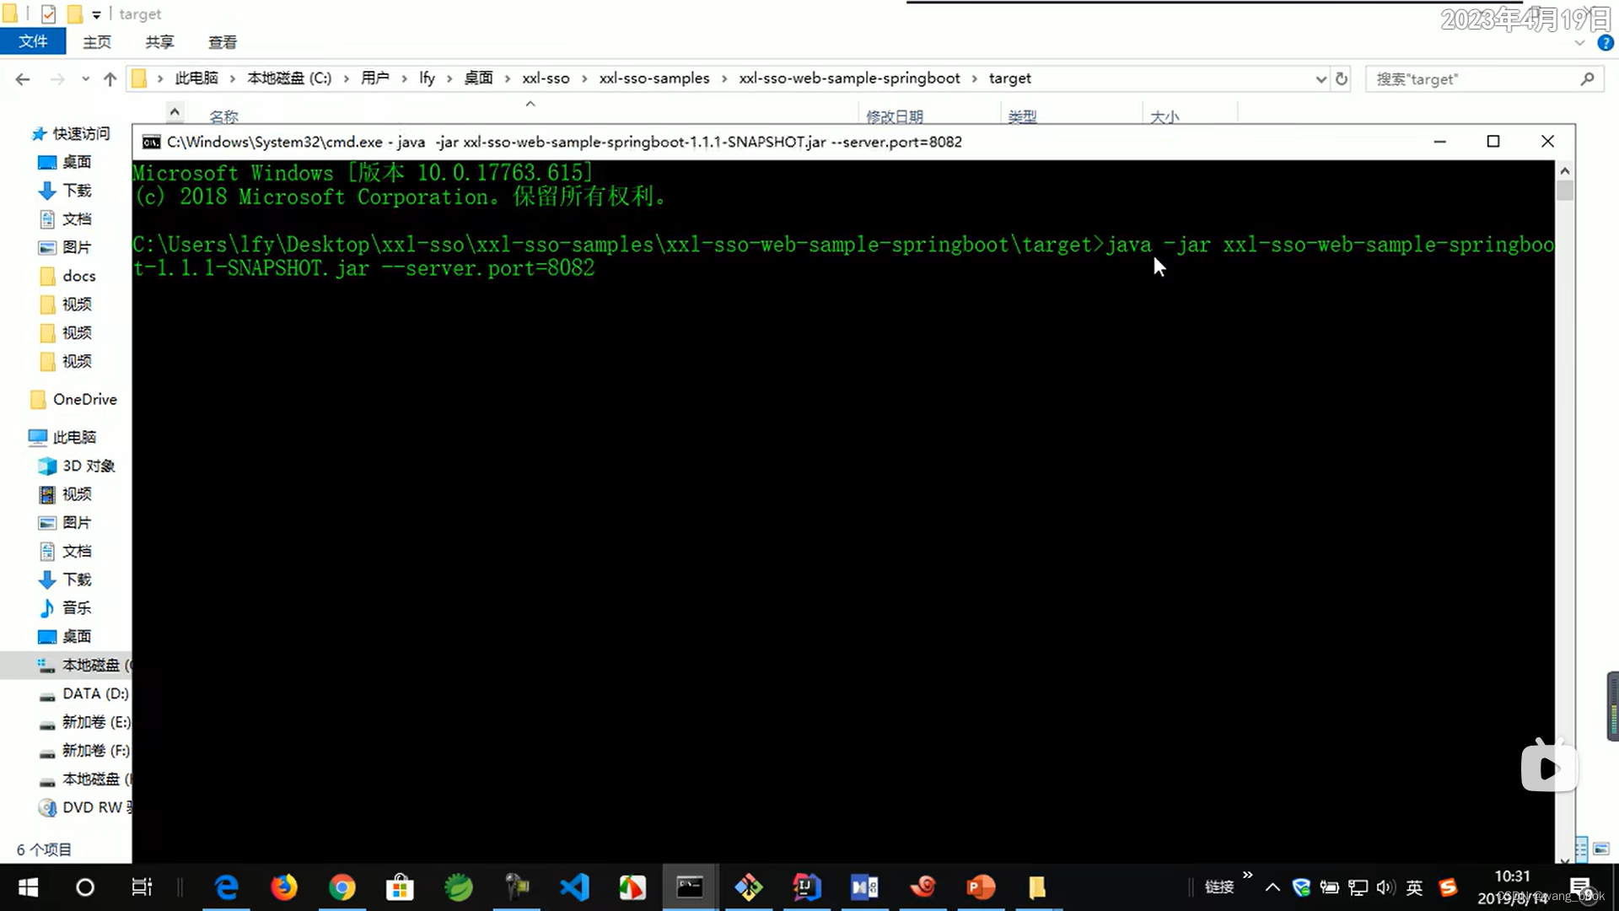
Task: Select DVD RW drive
Action: pos(84,807)
